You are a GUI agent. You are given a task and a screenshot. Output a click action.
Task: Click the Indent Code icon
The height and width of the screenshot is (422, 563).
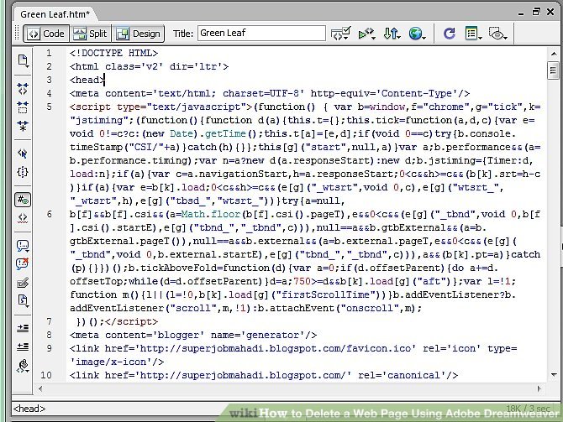23,326
